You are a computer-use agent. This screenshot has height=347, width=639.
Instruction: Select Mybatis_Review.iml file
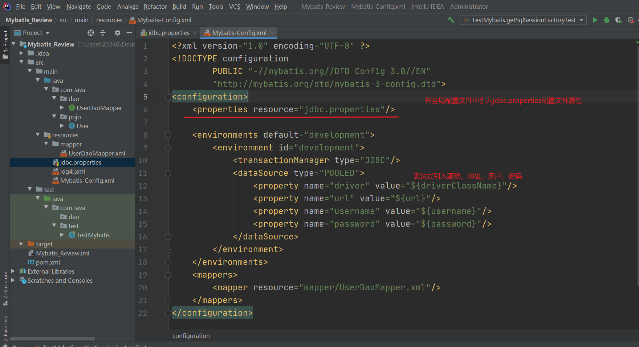point(62,253)
